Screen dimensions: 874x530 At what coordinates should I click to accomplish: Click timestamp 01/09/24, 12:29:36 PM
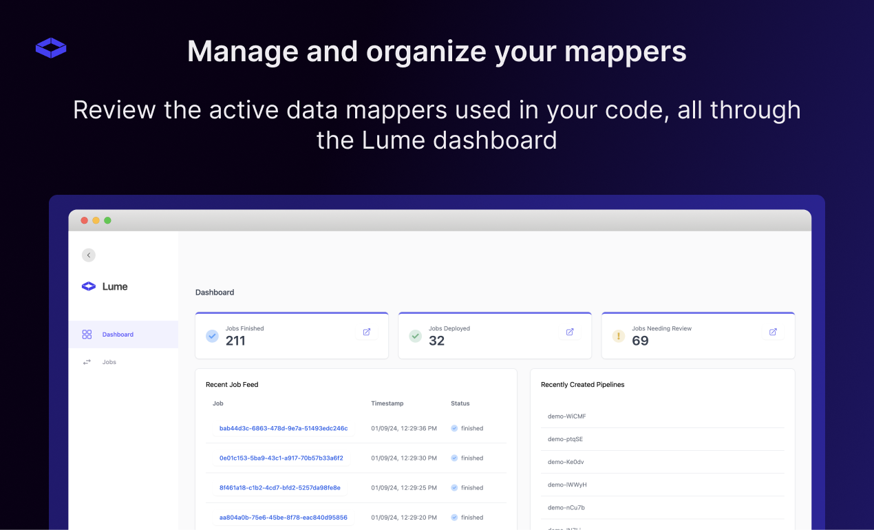coord(404,428)
